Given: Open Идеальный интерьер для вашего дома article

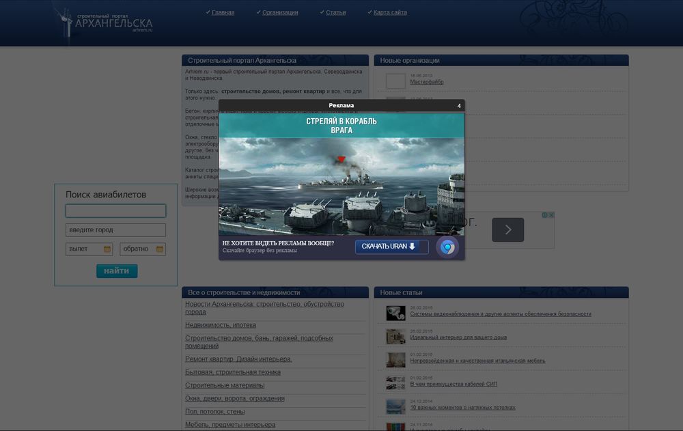Looking at the screenshot, I should [458, 337].
